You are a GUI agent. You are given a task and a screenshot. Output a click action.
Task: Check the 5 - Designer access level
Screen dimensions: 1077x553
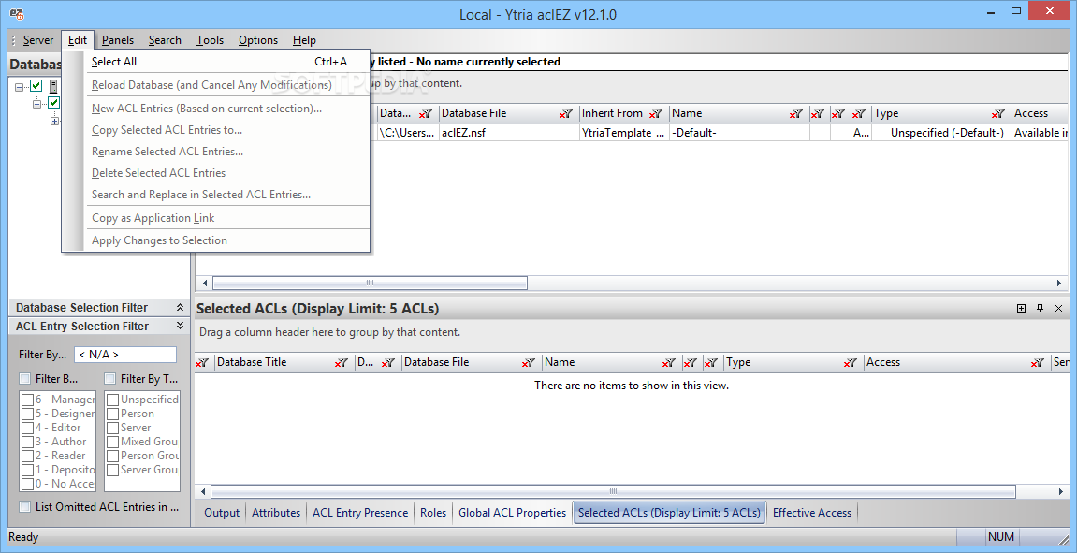tap(27, 414)
